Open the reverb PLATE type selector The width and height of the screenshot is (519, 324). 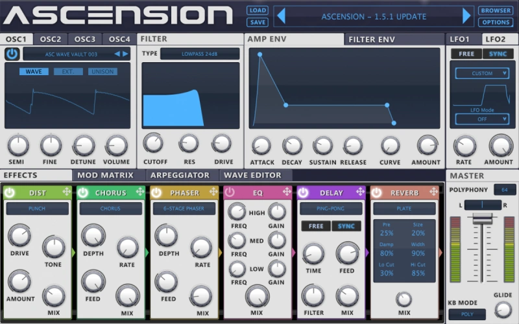[404, 209]
